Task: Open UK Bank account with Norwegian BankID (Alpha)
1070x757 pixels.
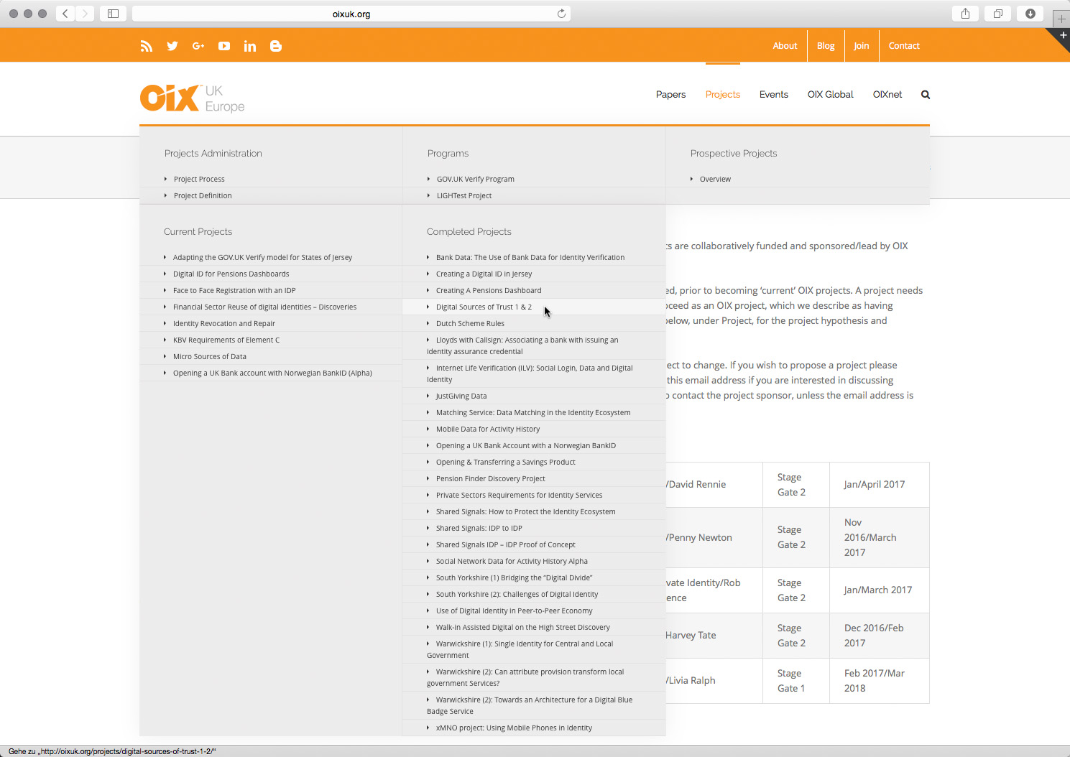Action: (271, 373)
